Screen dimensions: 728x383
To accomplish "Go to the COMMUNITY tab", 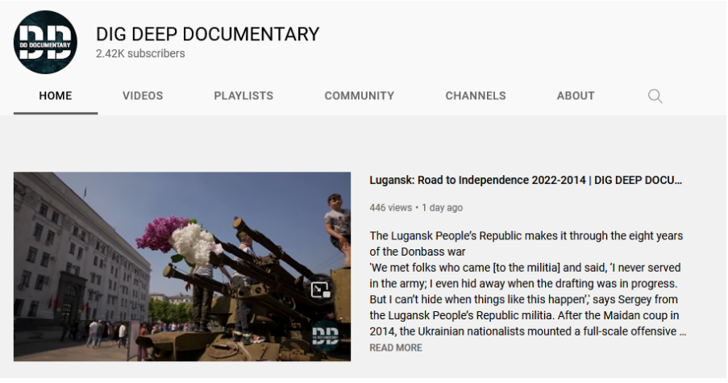I will coord(360,96).
